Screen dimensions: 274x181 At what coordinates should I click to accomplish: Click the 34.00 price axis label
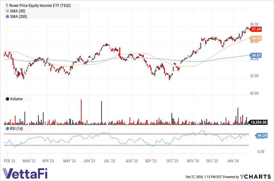[x=254, y=59]
